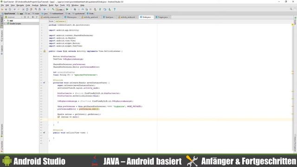
Task: Click the java breadcrumb in navigation bar
Action: [45, 13]
